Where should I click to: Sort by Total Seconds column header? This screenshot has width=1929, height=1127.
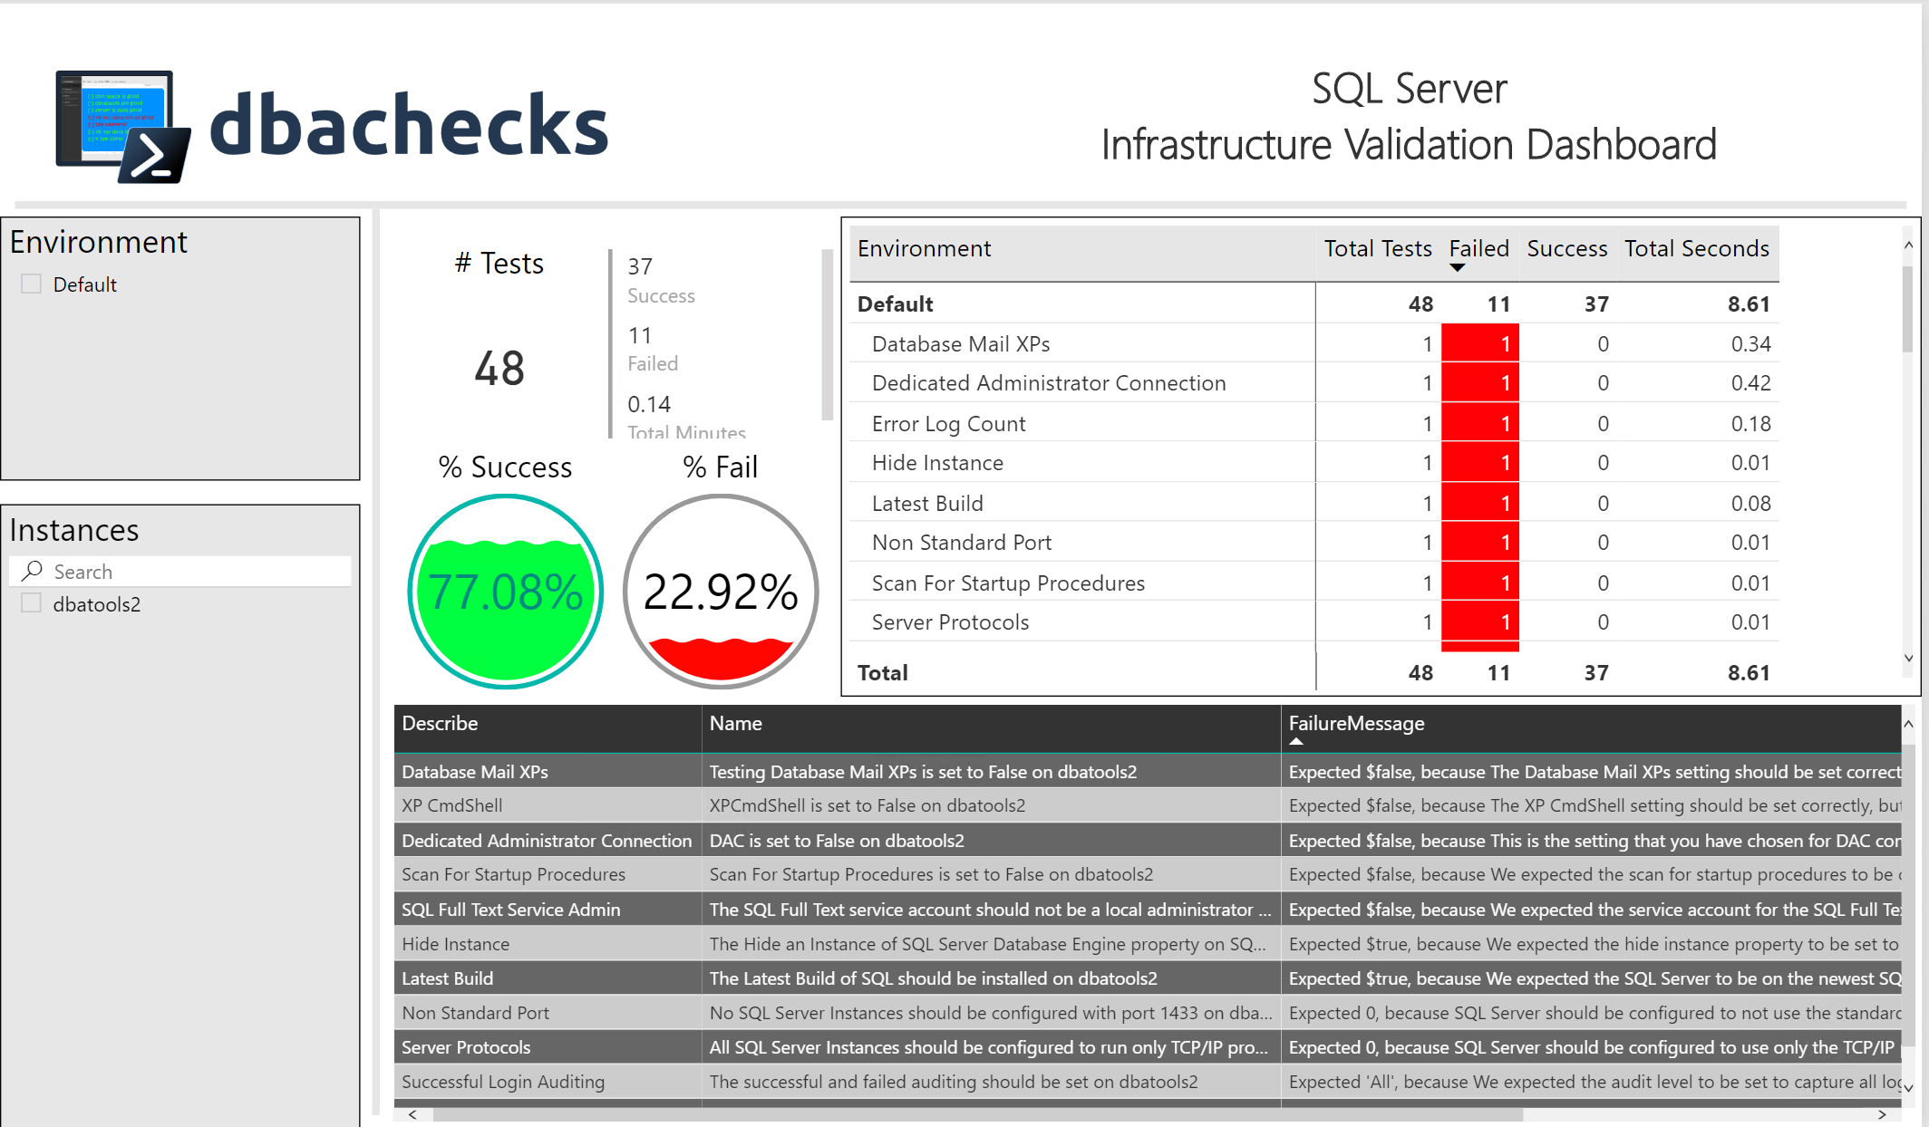(1696, 248)
